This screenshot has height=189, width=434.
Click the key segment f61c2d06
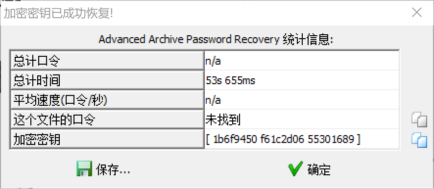click(x=283, y=139)
